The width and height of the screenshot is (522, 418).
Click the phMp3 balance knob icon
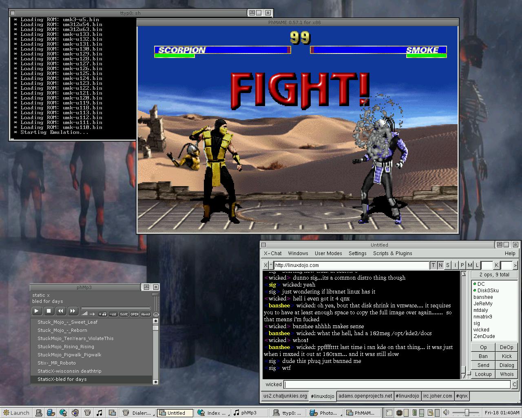pyautogui.click(x=155, y=315)
